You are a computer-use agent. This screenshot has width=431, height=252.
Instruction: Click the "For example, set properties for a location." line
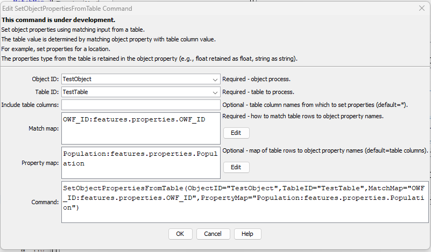(x=56, y=49)
